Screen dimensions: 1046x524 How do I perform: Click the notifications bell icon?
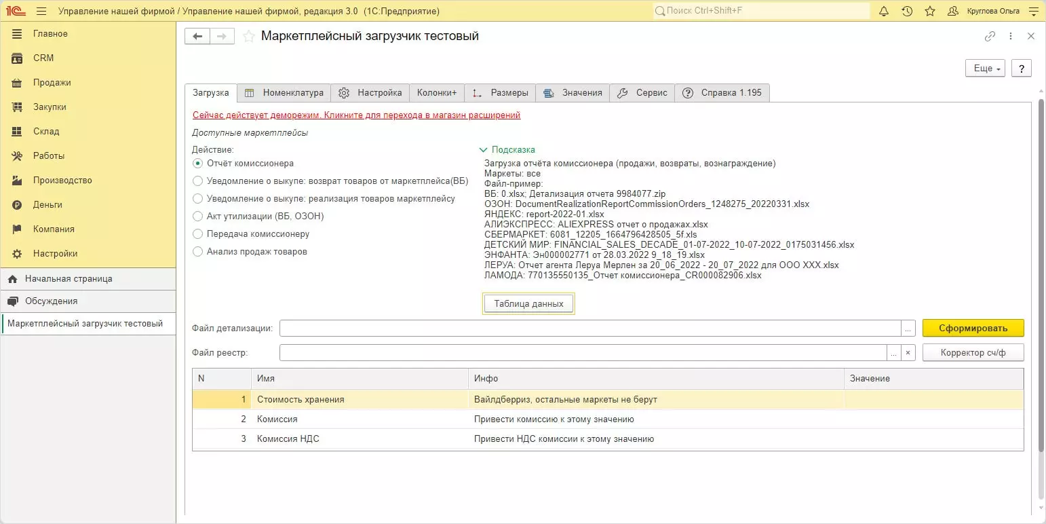coord(884,12)
